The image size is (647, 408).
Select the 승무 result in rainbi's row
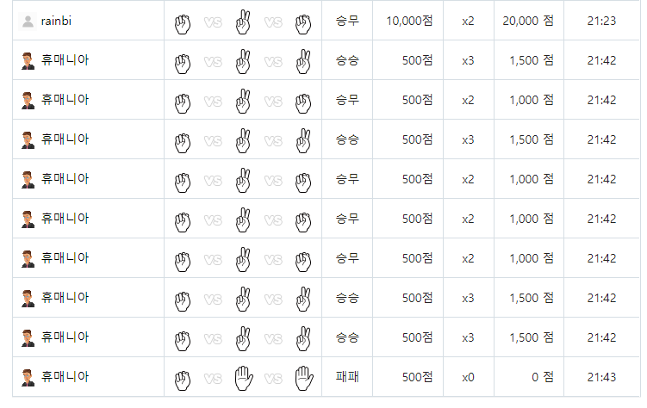pos(347,21)
